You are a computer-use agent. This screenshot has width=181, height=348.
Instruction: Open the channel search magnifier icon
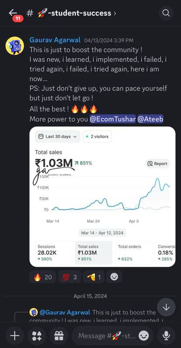pos(166,13)
